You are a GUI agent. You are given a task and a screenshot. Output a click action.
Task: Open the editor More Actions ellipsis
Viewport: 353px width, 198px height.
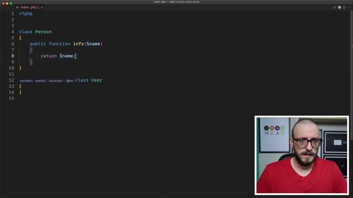[349, 7]
